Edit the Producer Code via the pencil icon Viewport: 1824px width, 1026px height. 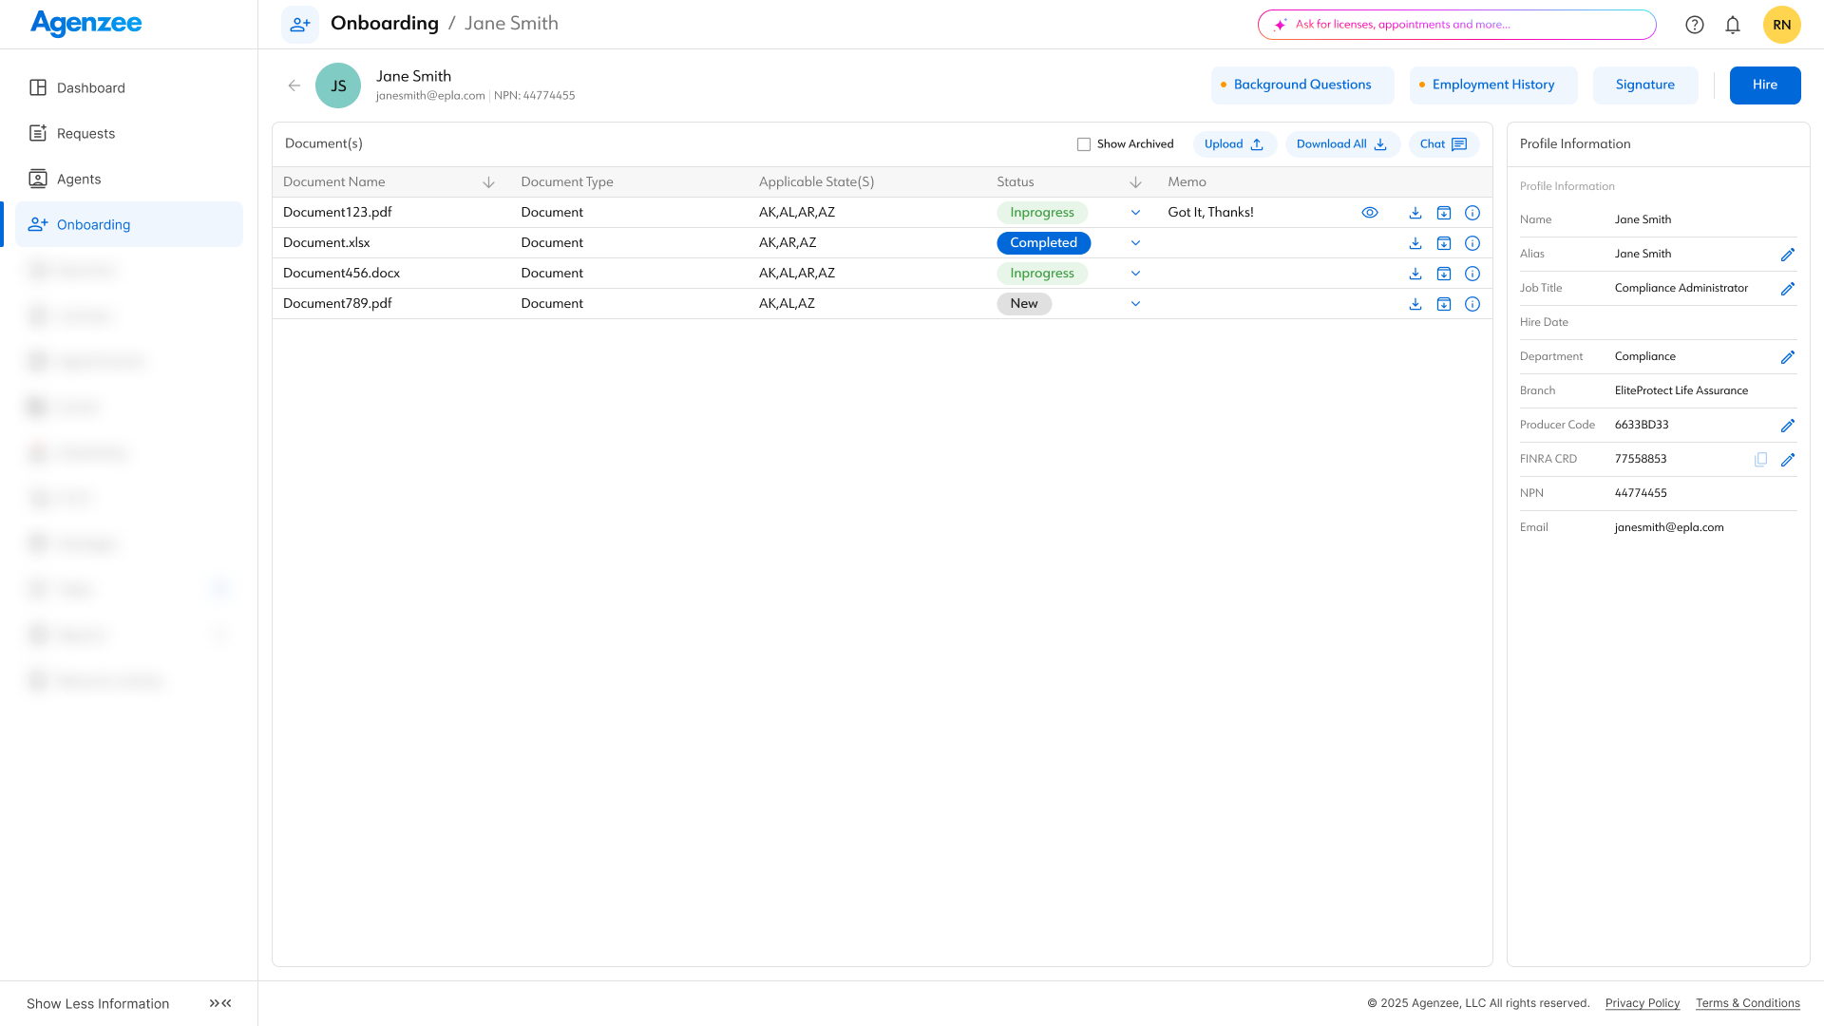pos(1788,425)
